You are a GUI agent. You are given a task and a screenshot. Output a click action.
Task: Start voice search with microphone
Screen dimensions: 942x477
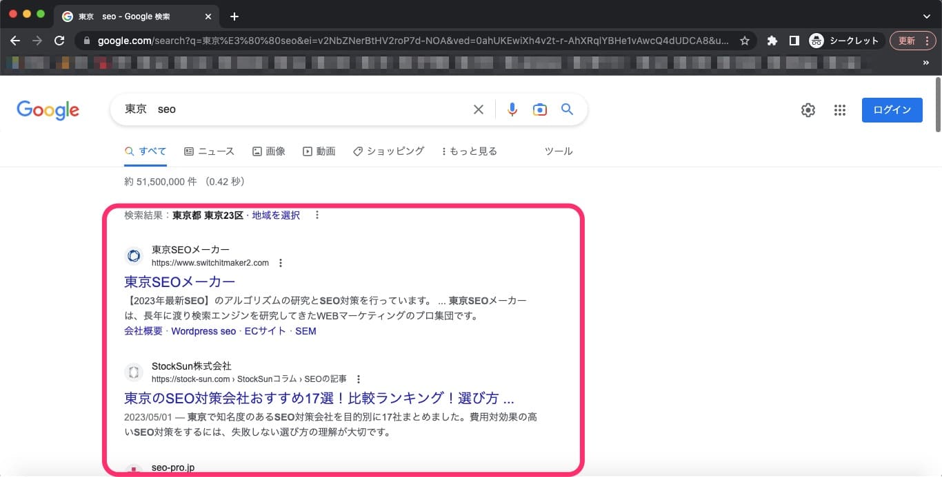[512, 109]
